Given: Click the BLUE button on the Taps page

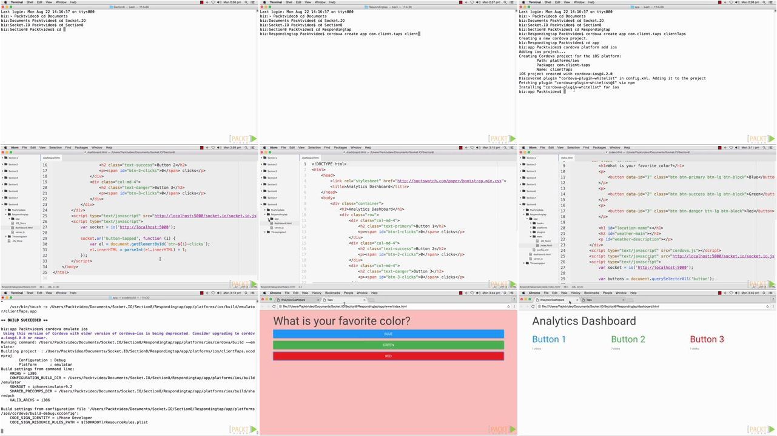Looking at the screenshot, I should 388,334.
